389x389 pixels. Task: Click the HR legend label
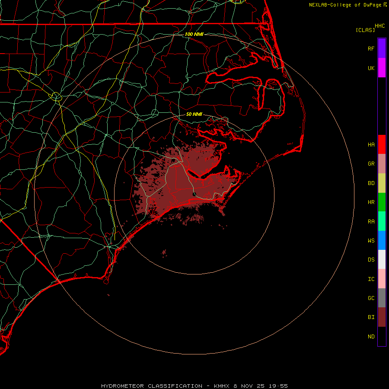371,202
